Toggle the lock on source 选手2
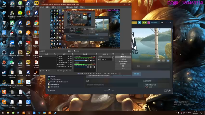 tap(71, 61)
